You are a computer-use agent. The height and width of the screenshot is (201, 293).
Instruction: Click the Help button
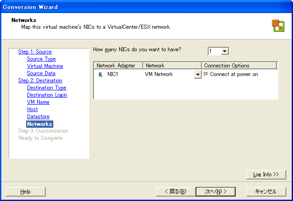pos(26,192)
